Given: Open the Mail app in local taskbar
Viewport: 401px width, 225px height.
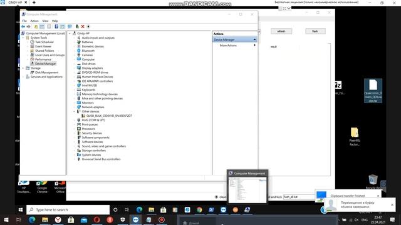Looking at the screenshot, I should point(84,219).
